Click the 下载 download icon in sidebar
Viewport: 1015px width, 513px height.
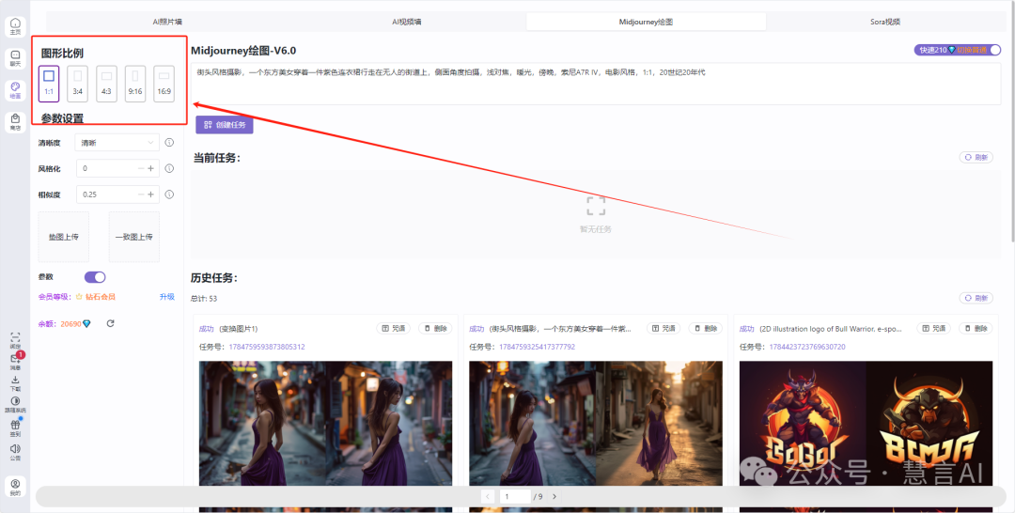[x=15, y=381]
